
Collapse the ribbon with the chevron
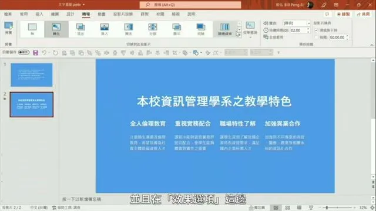click(372, 45)
